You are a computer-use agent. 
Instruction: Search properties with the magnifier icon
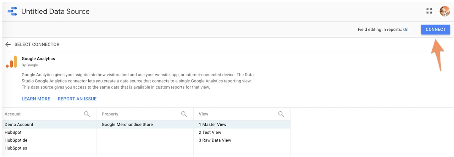coord(184,114)
